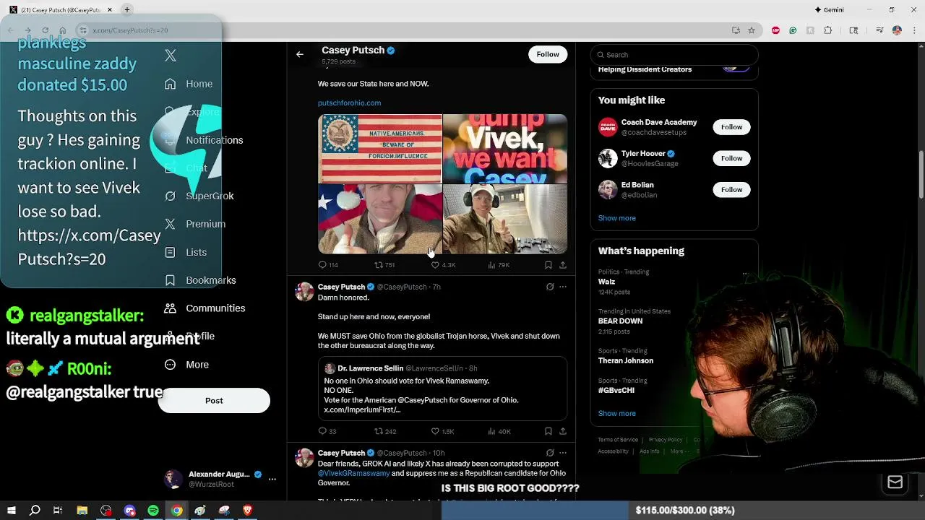Show more trends under What's happening

616,414
